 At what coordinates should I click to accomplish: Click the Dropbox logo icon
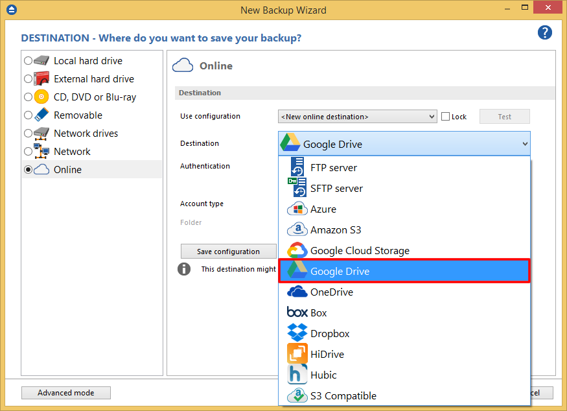pyautogui.click(x=297, y=334)
